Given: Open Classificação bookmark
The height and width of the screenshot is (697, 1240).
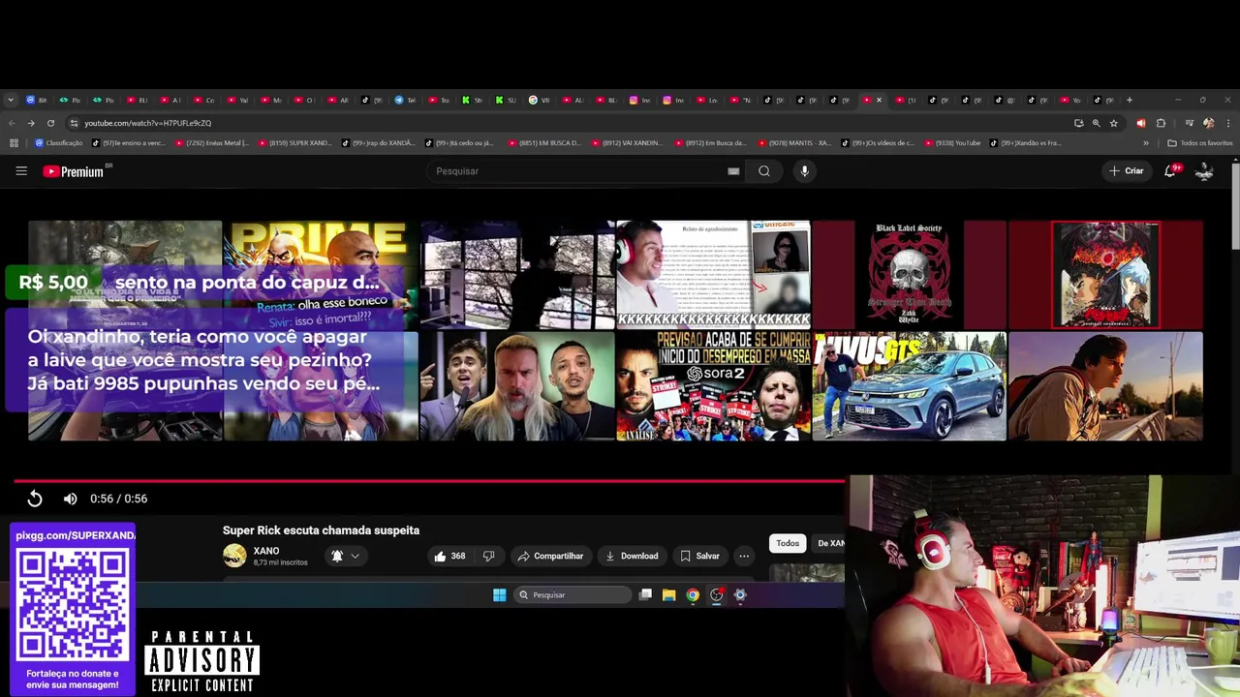Looking at the screenshot, I should pos(59,143).
